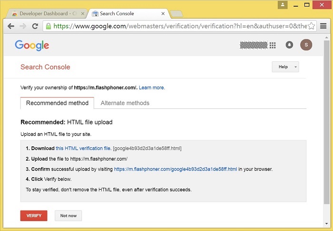The height and width of the screenshot is (231, 333).
Task: Select the Alternate methods tab
Action: pos(125,103)
